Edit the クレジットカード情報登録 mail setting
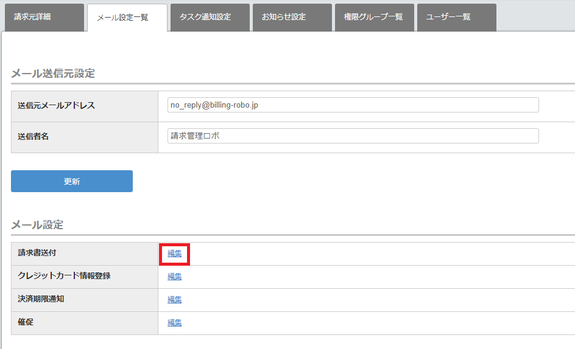The image size is (575, 349). pyautogui.click(x=175, y=277)
